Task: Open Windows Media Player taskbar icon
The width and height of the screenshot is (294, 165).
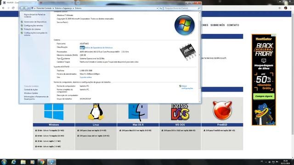Action: coord(33,162)
